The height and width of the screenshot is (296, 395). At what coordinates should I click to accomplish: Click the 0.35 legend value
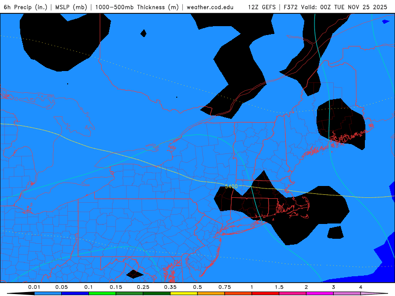(170, 287)
